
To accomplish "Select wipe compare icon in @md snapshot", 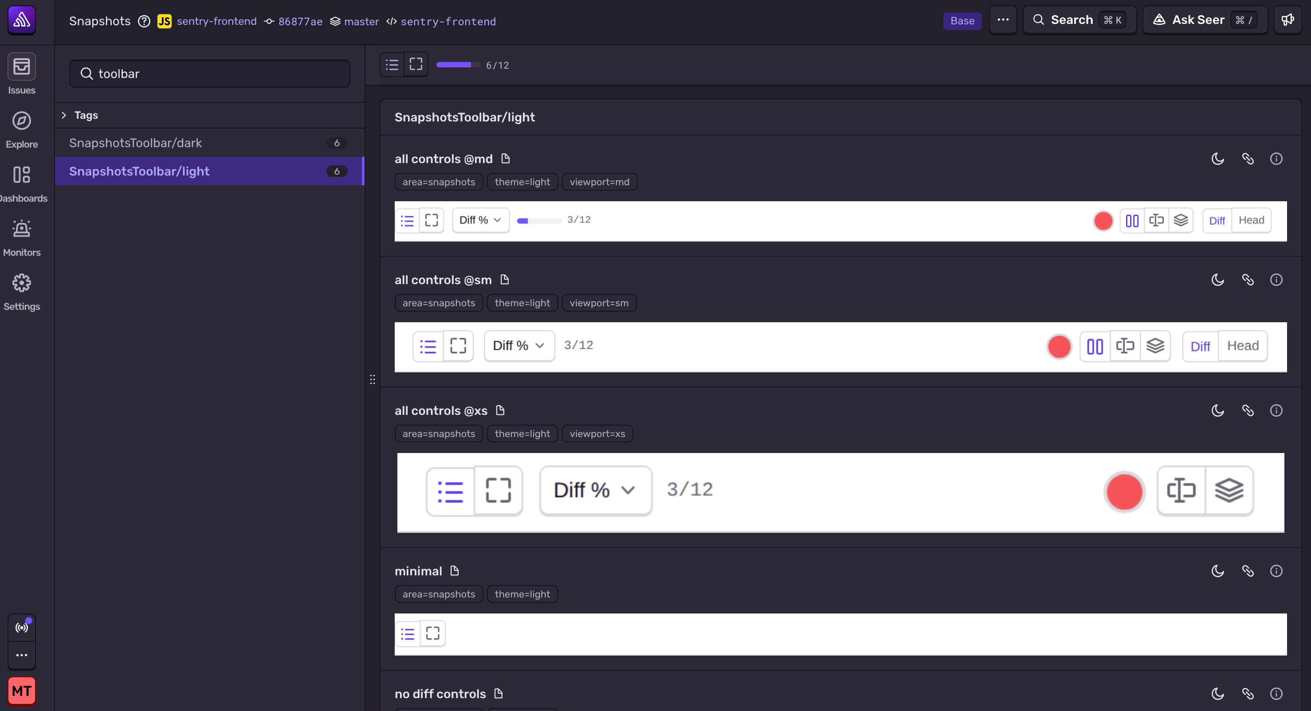I will click(1156, 220).
